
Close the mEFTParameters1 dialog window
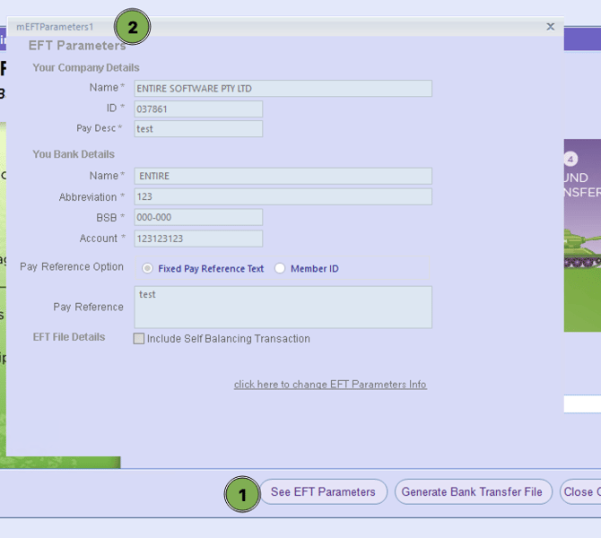(x=550, y=27)
